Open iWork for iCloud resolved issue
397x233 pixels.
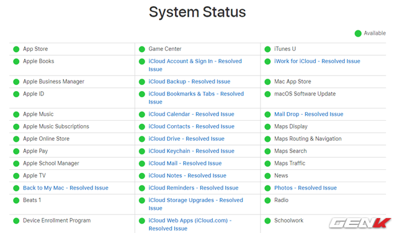(317, 61)
